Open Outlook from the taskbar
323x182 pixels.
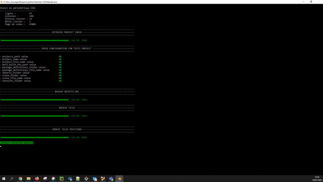[x=94, y=178]
